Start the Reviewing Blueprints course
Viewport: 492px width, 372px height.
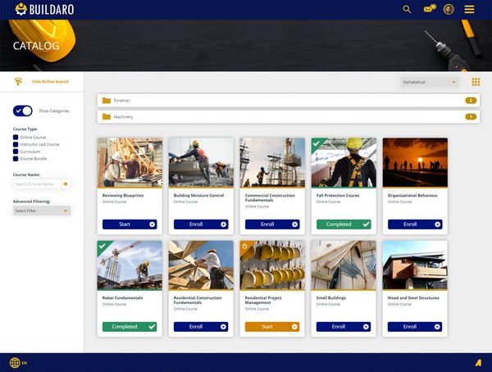130,225
